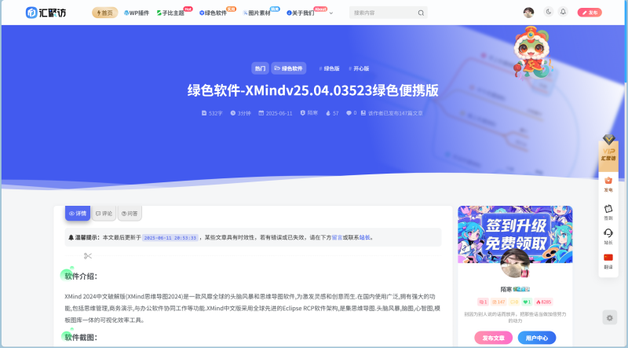Click the search magnifier icon
This screenshot has width=628, height=348.
pyautogui.click(x=421, y=13)
